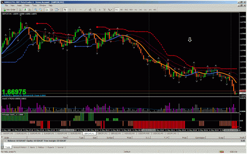247x154 pixels.
Task: Open the Tools menu
Action: click(x=34, y=5)
